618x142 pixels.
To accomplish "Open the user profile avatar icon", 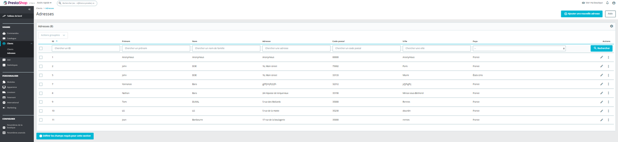I will pyautogui.click(x=614, y=3).
